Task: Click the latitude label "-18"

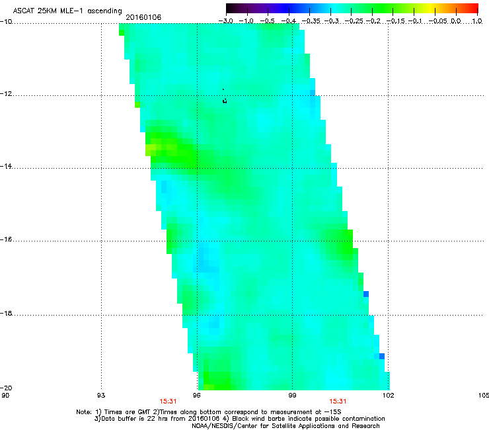Action: pyautogui.click(x=6, y=313)
